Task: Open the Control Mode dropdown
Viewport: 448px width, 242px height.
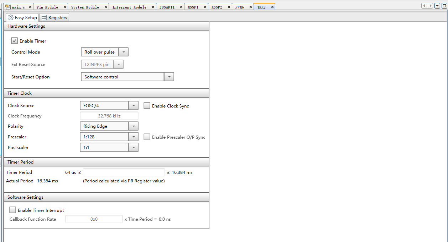Action: 123,52
